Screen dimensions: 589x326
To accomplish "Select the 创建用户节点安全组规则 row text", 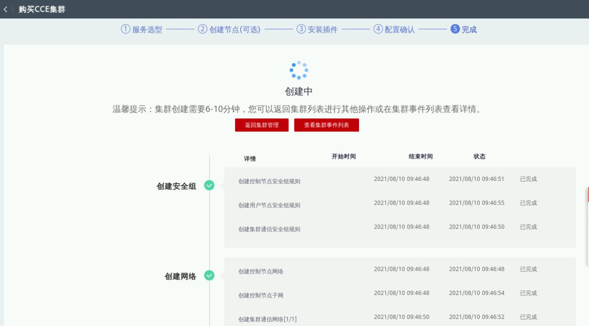I will tap(269, 205).
